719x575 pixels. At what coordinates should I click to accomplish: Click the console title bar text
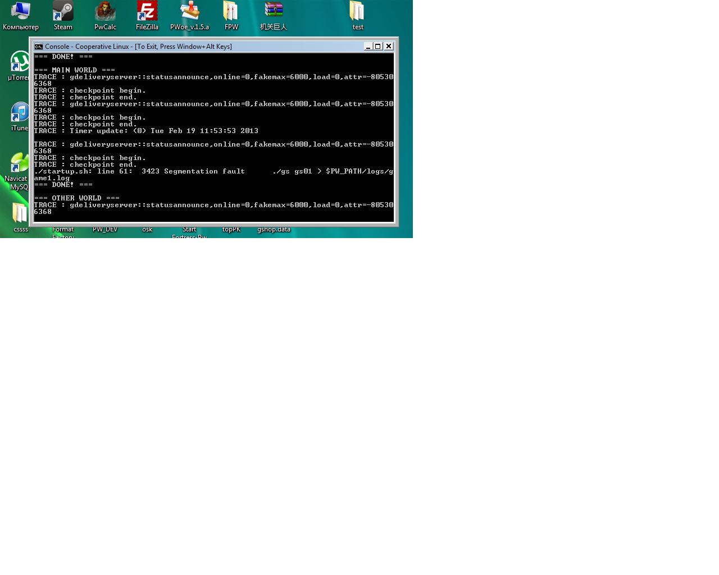point(138,47)
